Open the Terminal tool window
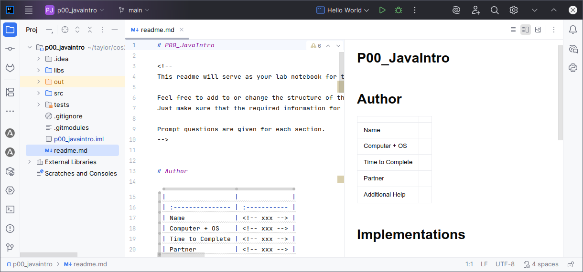583x272 pixels. click(x=10, y=209)
